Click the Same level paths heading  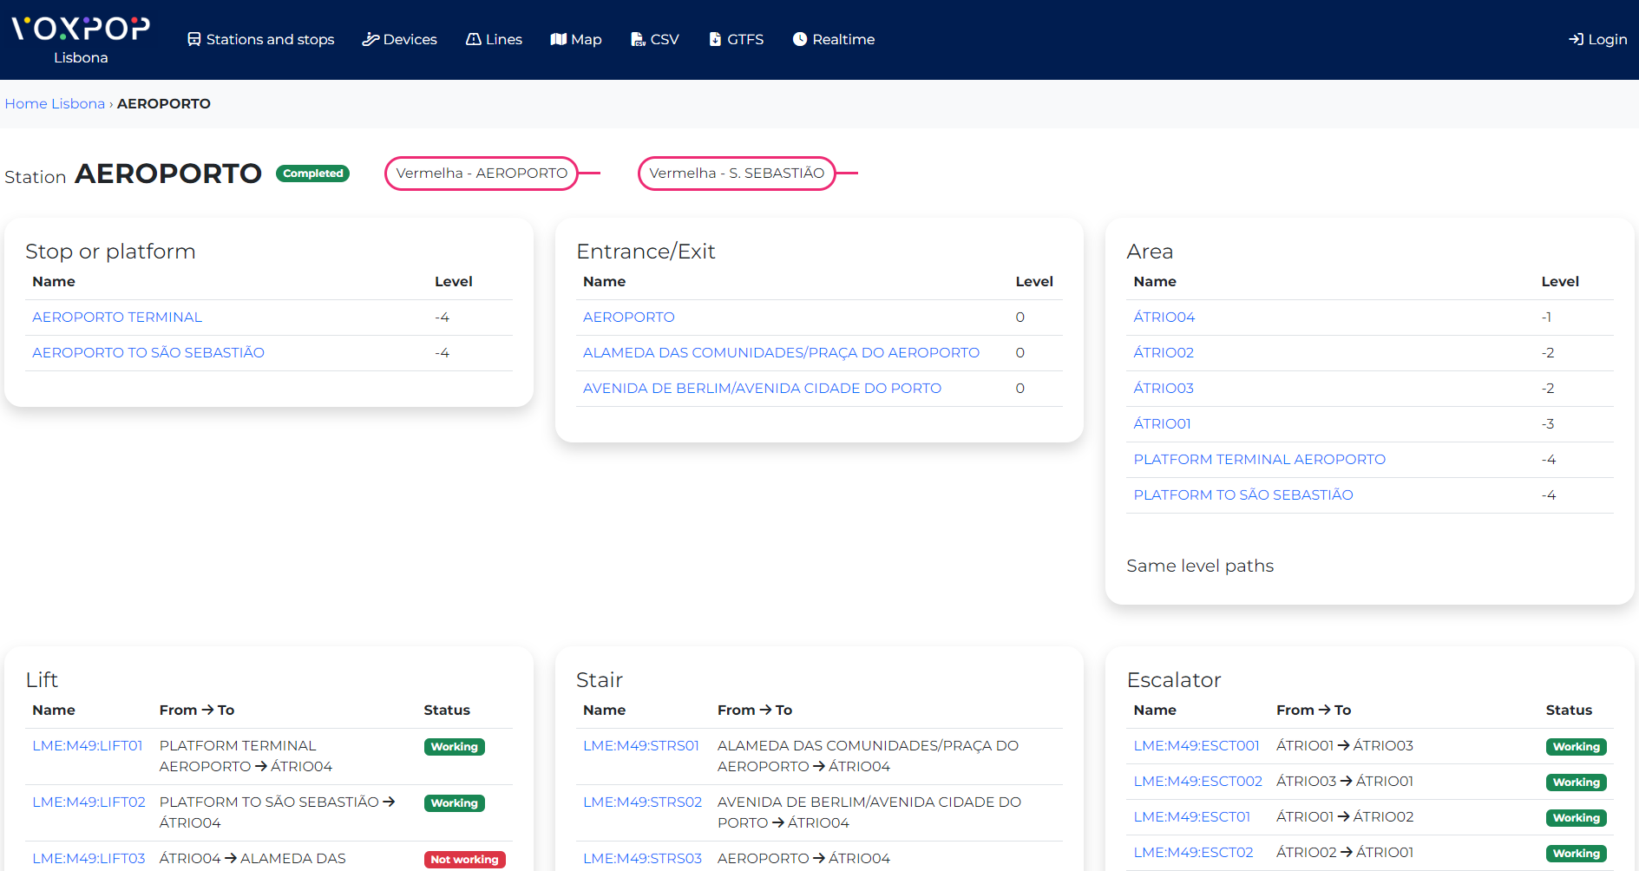[x=1200, y=566]
